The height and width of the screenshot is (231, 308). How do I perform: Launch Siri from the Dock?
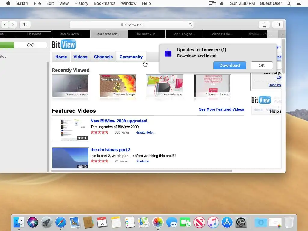(32, 222)
